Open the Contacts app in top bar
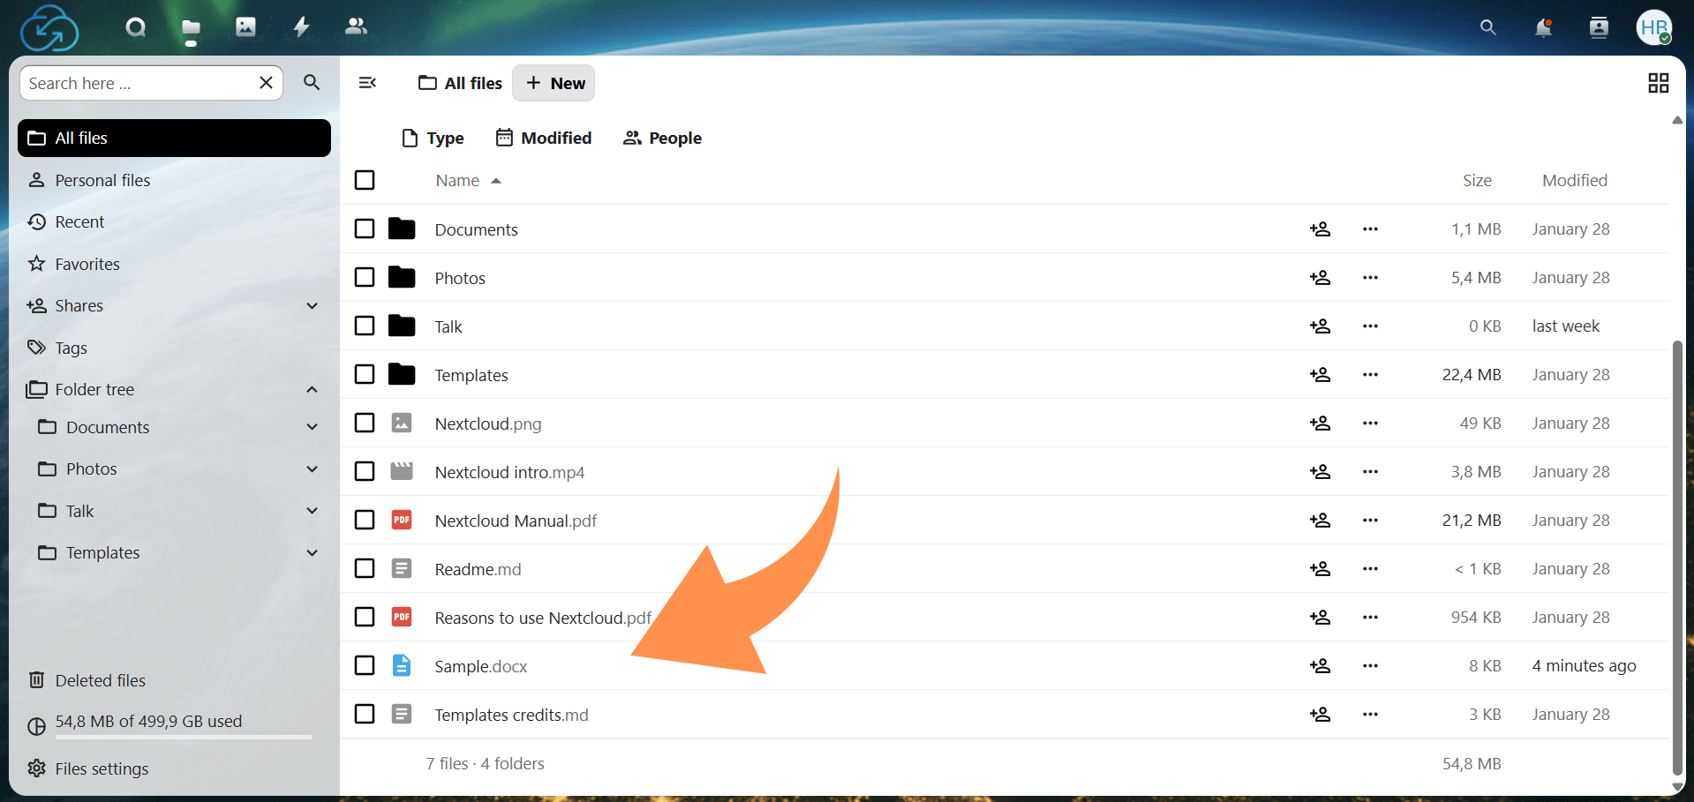This screenshot has width=1694, height=802. 356,27
